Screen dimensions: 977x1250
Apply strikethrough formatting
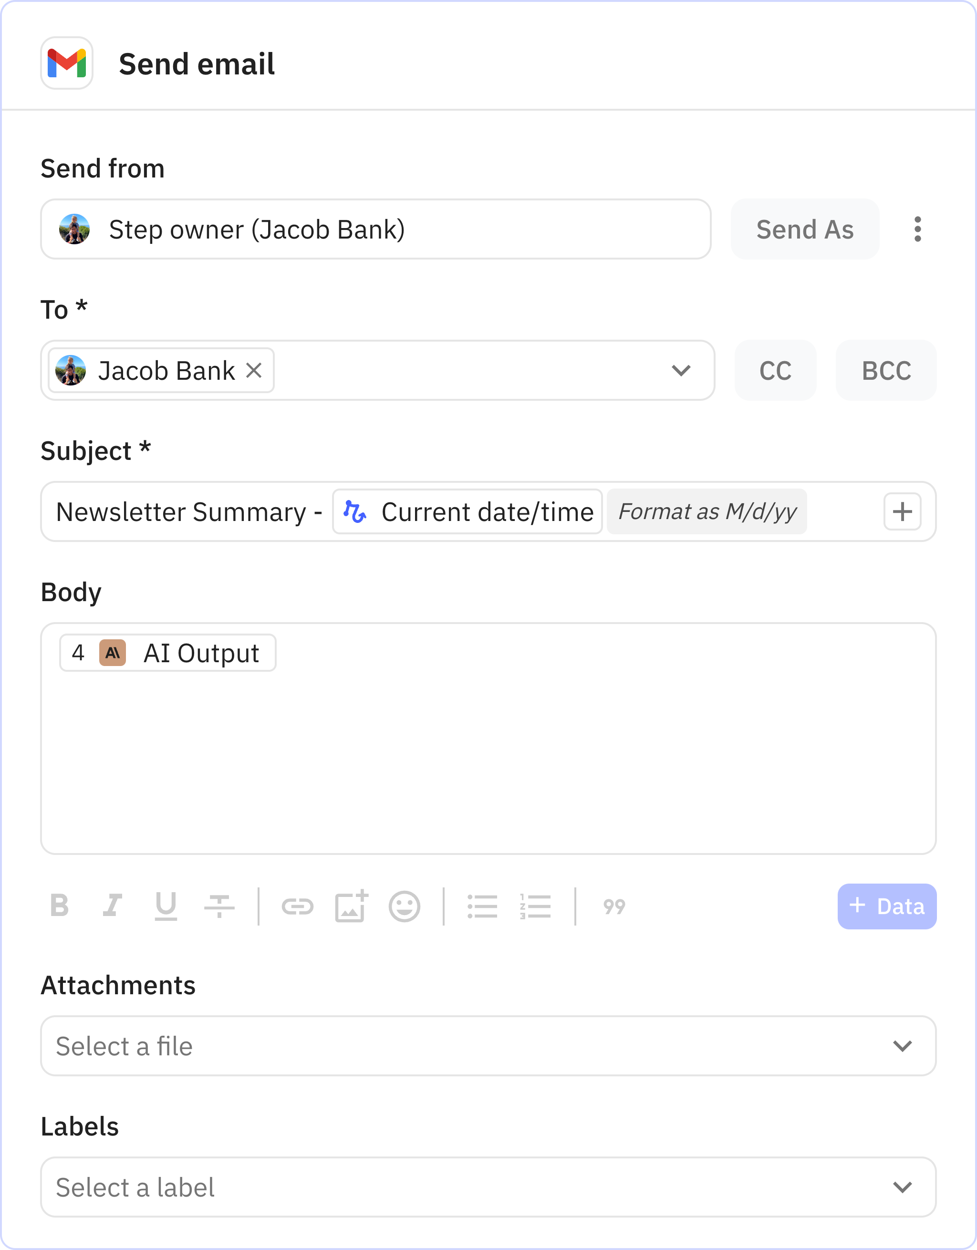(x=219, y=906)
